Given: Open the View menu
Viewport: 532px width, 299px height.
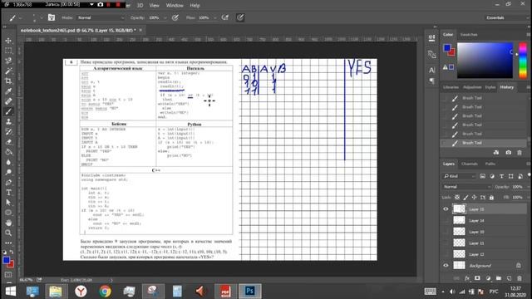Looking at the screenshot, I should pos(154,6).
